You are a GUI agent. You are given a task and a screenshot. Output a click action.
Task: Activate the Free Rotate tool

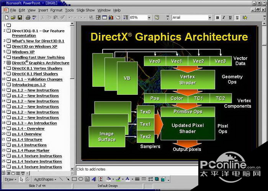28,179
